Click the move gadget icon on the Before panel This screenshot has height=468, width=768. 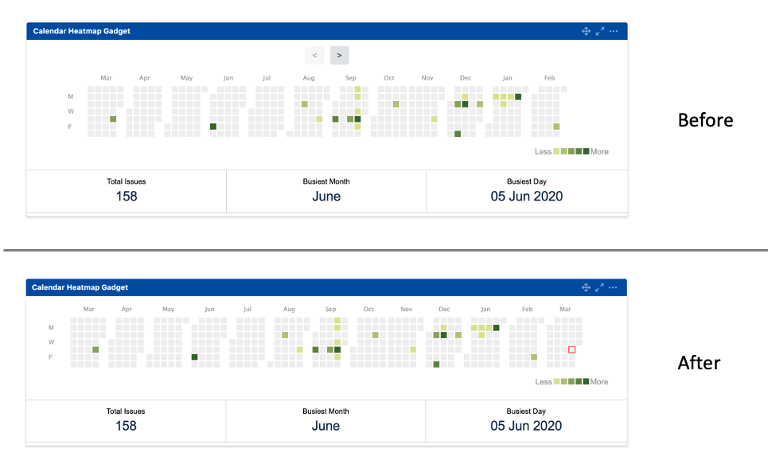pyautogui.click(x=586, y=31)
